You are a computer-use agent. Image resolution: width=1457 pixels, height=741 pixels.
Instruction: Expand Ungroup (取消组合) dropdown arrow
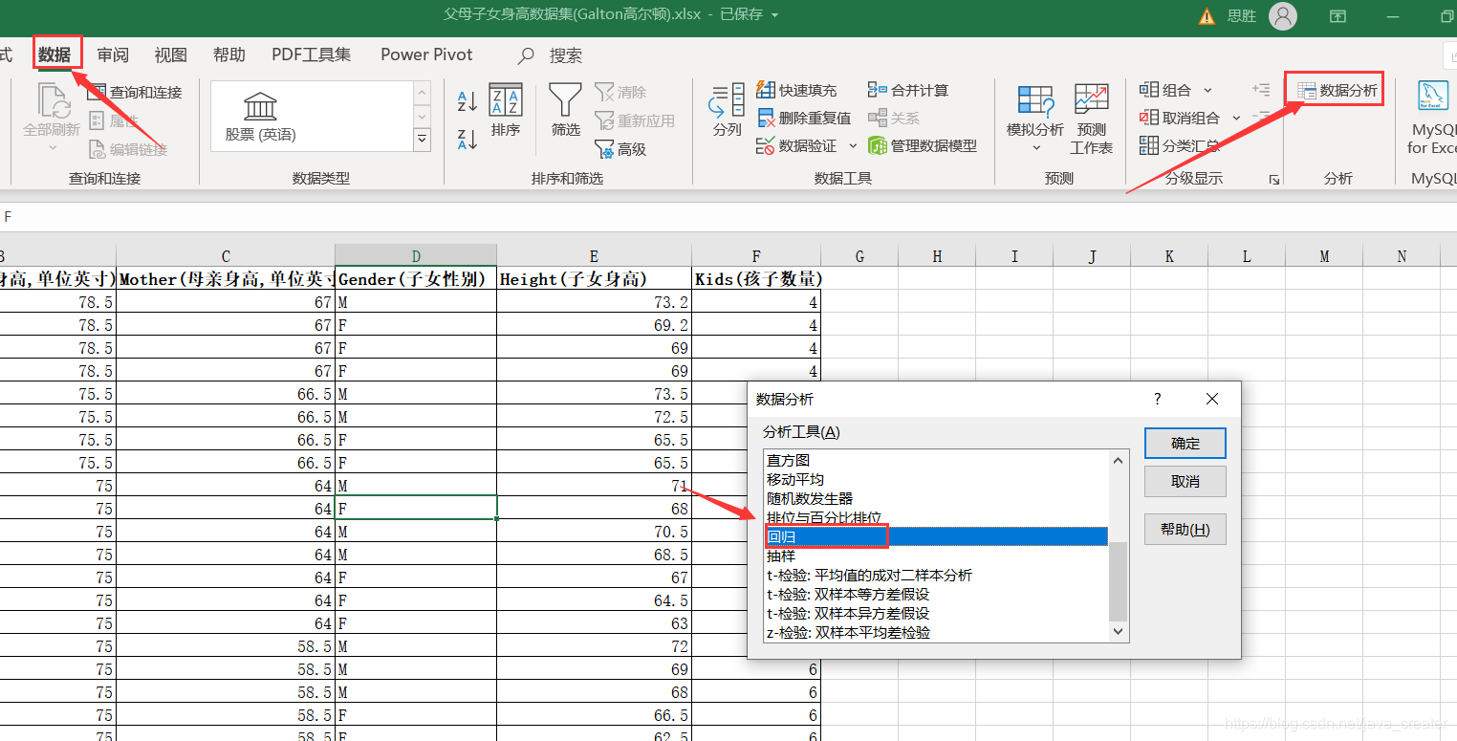pos(1236,118)
